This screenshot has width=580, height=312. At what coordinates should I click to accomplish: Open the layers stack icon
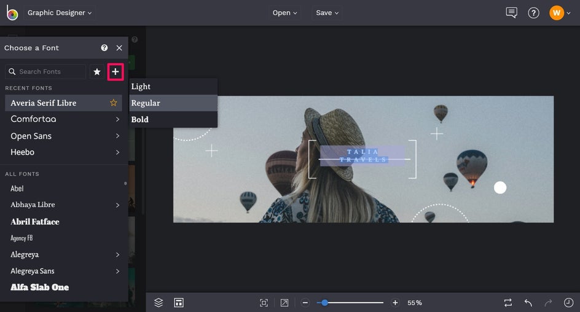pyautogui.click(x=159, y=303)
